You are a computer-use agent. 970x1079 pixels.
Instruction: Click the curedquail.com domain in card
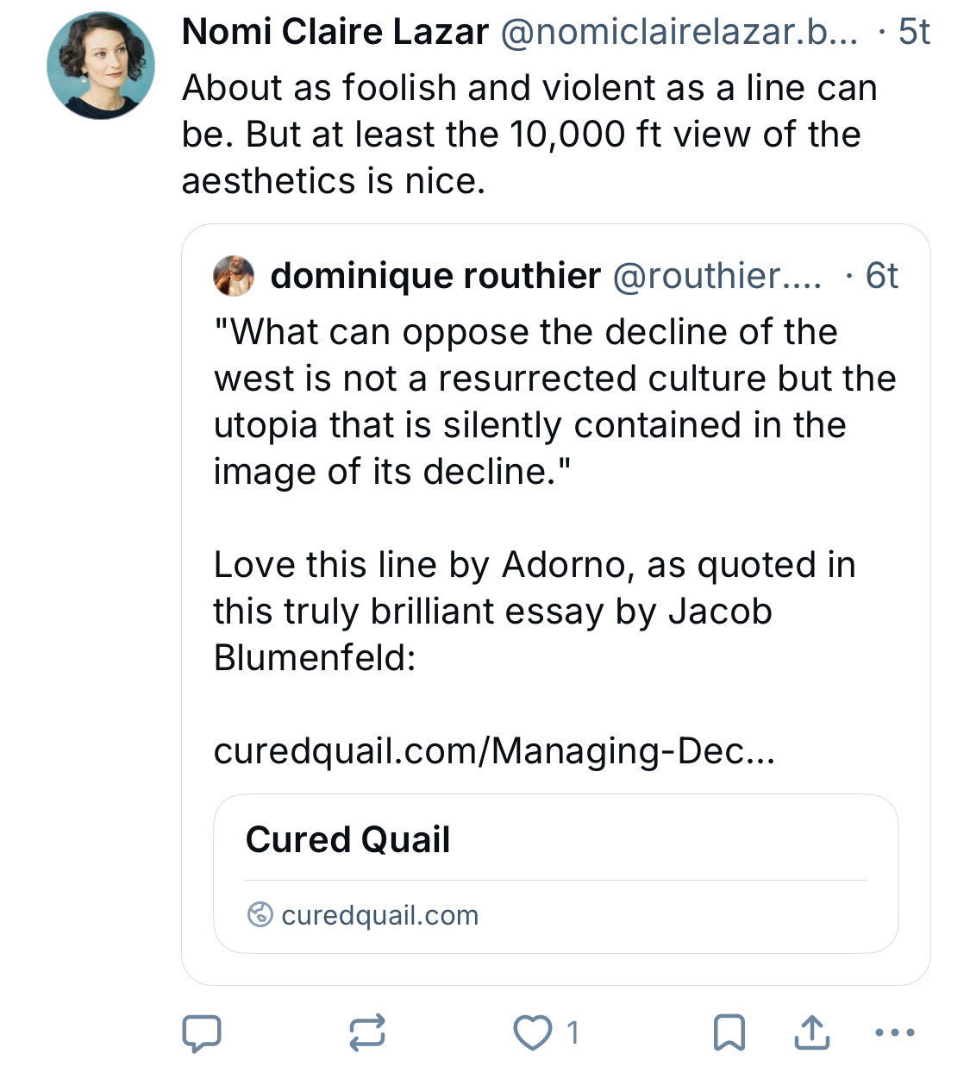(379, 915)
